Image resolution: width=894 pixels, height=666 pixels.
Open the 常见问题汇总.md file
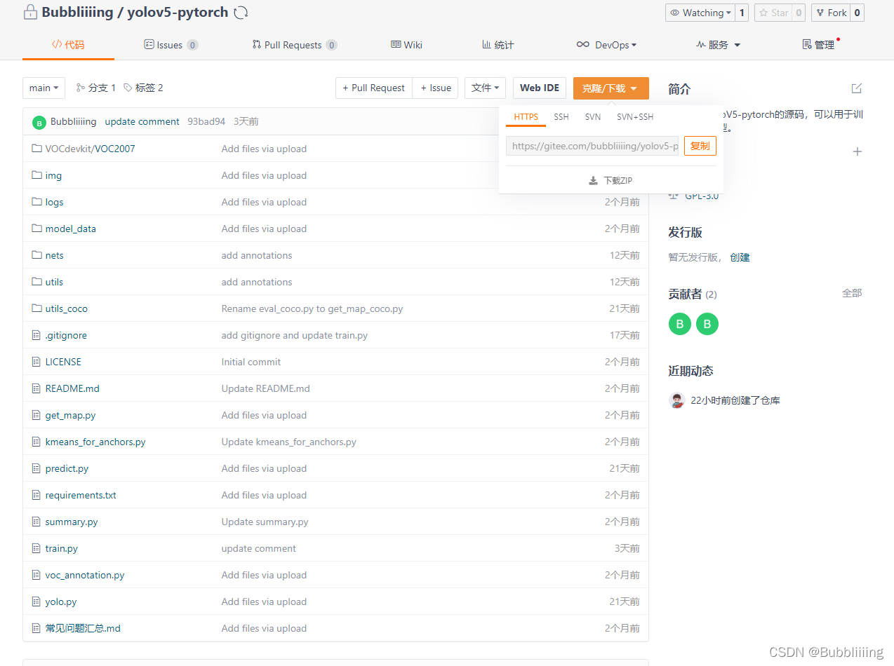point(83,628)
